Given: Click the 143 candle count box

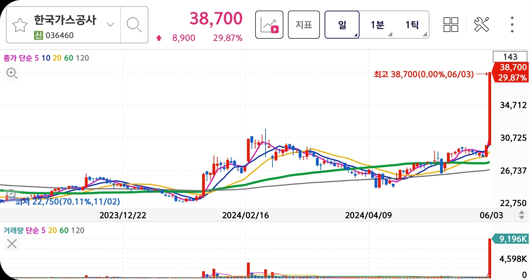Looking at the screenshot, I should 510,57.
